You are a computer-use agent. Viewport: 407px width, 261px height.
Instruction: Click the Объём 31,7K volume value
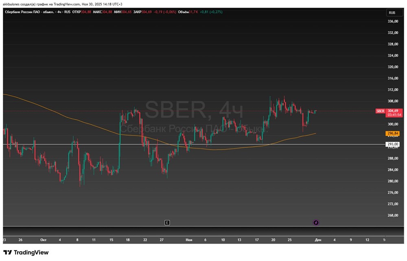(188, 12)
